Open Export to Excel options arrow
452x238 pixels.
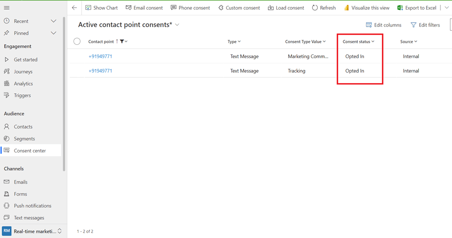(x=447, y=8)
